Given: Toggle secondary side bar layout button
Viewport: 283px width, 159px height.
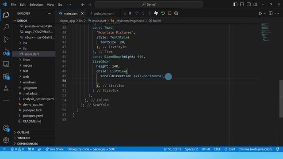Looking at the screenshot, I should [x=249, y=4].
